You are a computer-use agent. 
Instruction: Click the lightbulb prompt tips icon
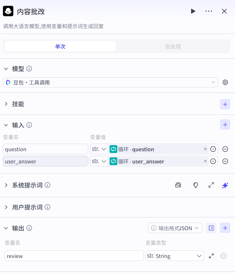point(196,185)
